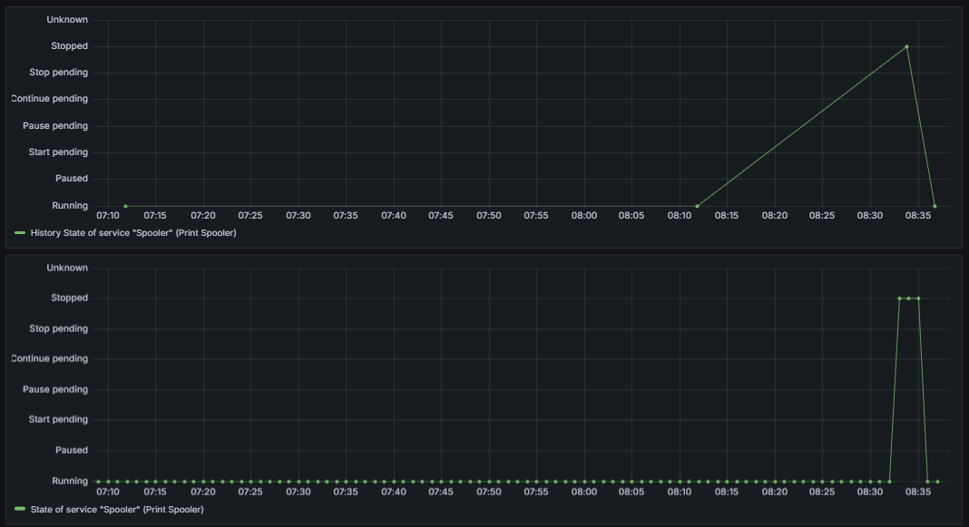Click the 08:30 time label in lower State of service graph

870,493
